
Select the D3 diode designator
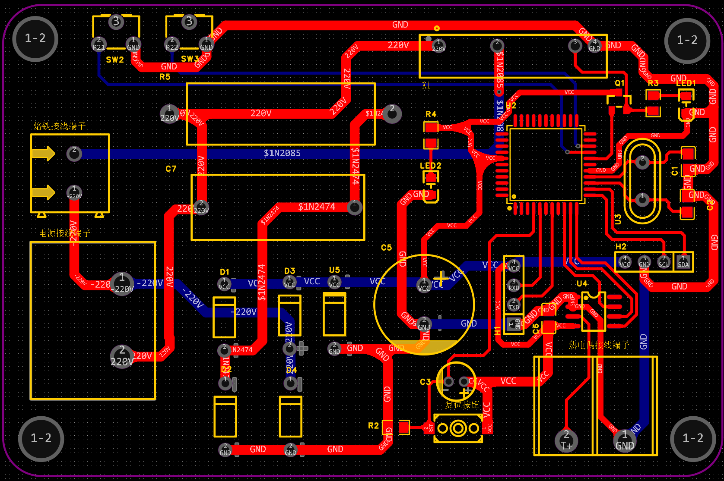point(290,270)
